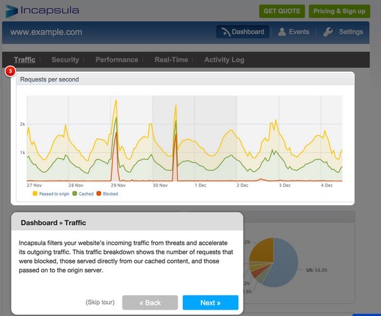Click the 4 Dec axis label
Viewport: 381px width, 316px height.
(326, 185)
